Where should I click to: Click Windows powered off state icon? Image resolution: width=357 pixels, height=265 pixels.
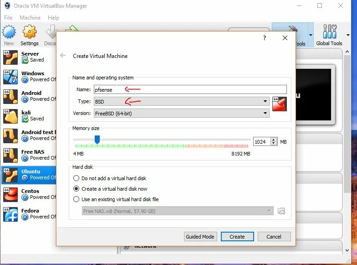[x=25, y=79]
